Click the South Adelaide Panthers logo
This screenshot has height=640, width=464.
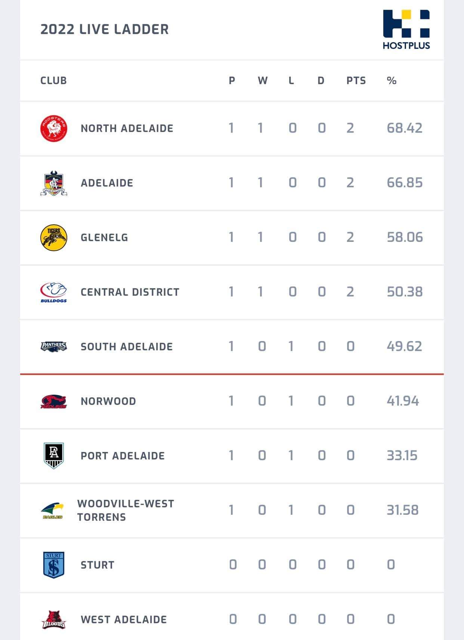coord(53,347)
